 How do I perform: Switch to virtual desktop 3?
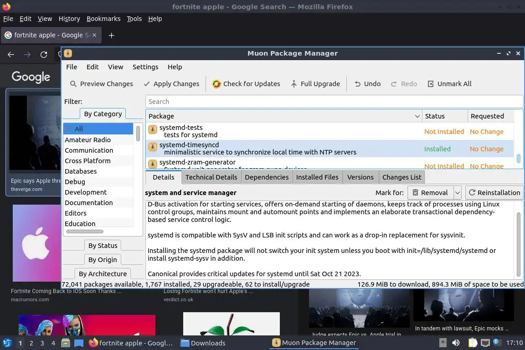42,343
